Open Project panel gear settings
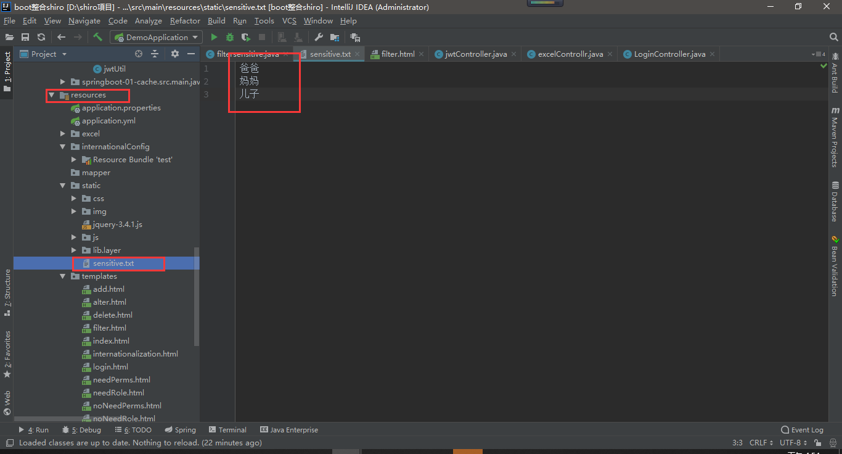The height and width of the screenshot is (454, 842). (175, 54)
